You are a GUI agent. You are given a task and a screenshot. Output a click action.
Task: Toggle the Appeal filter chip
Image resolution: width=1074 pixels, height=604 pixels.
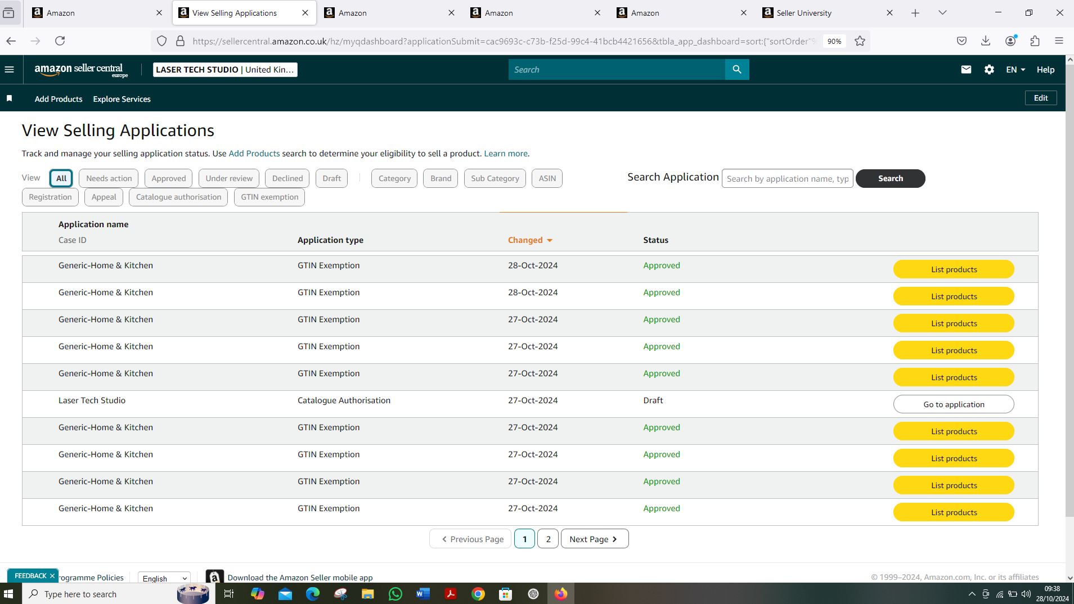click(104, 197)
